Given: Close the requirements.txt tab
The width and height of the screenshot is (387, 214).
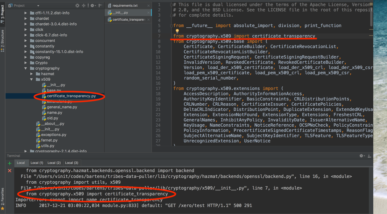Looking at the screenshot, I should click(148, 6).
